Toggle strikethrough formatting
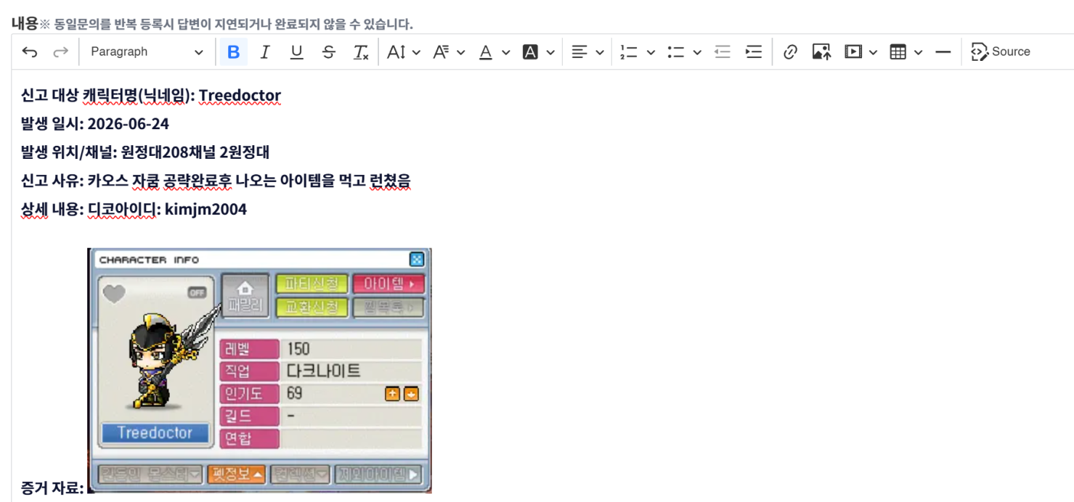The height and width of the screenshot is (502, 1074). (x=329, y=52)
